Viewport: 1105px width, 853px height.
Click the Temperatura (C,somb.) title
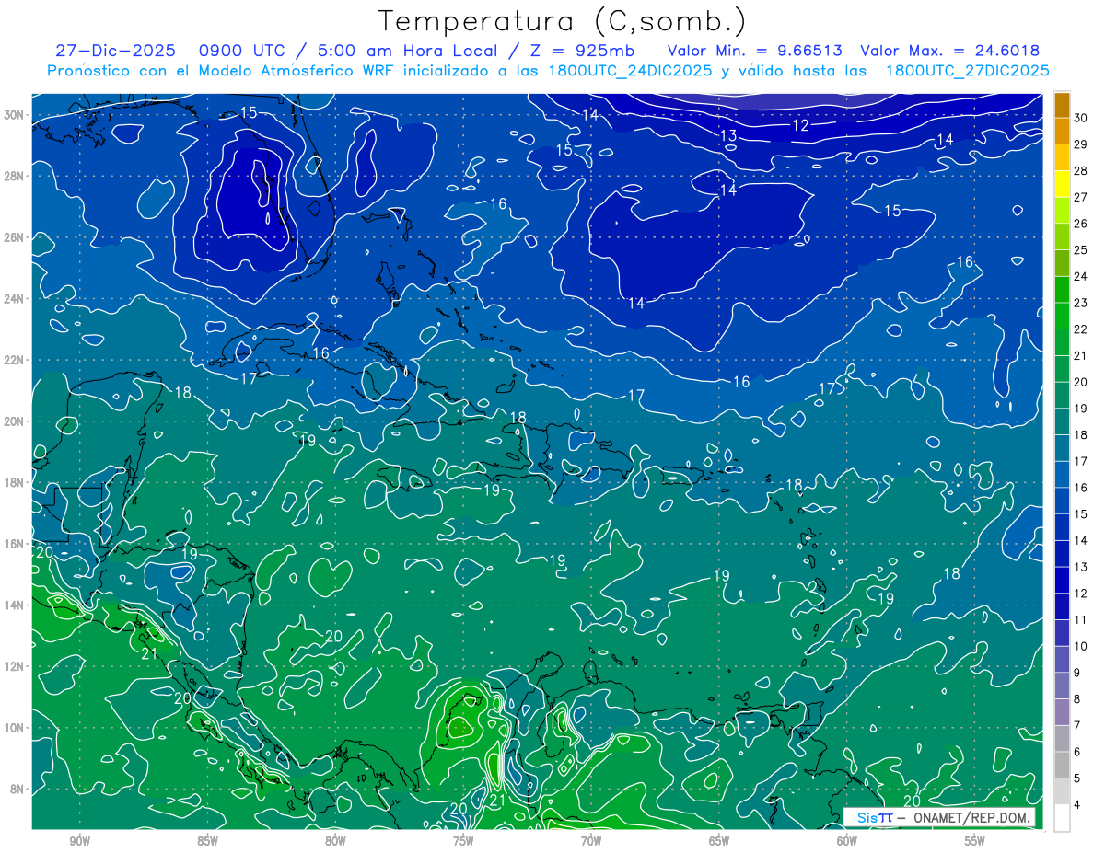coord(562,21)
